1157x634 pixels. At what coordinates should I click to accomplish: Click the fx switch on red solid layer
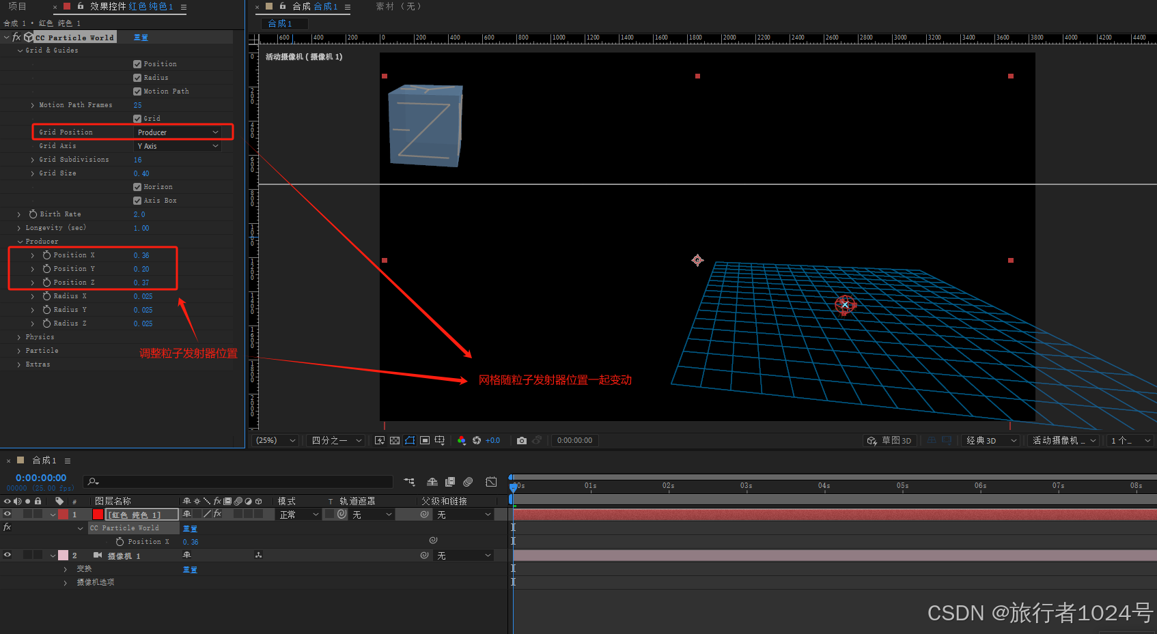[218, 514]
